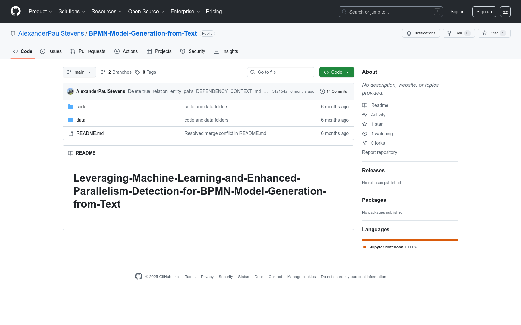Image resolution: width=521 pixels, height=325 pixels.
Task: Expand the truncated commit message ellipsis
Action: tap(266, 91)
